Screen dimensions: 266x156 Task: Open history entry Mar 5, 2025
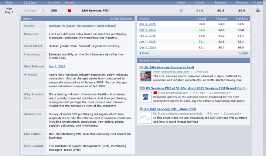(147, 30)
